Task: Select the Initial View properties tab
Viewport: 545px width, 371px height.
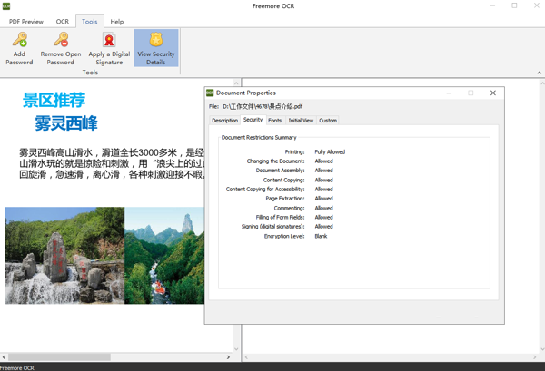Action: 301,120
